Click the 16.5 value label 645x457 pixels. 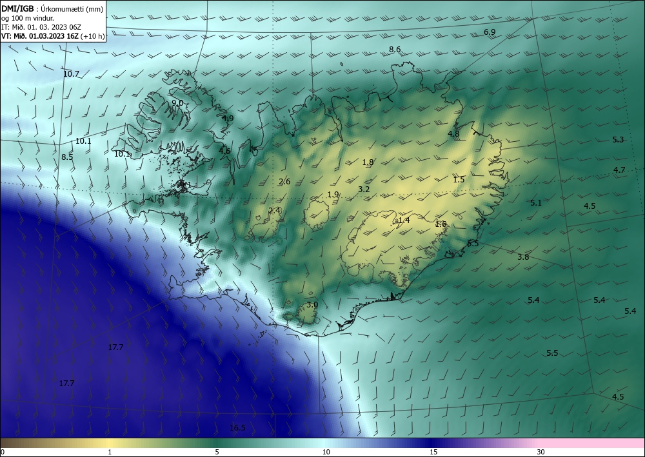point(237,428)
